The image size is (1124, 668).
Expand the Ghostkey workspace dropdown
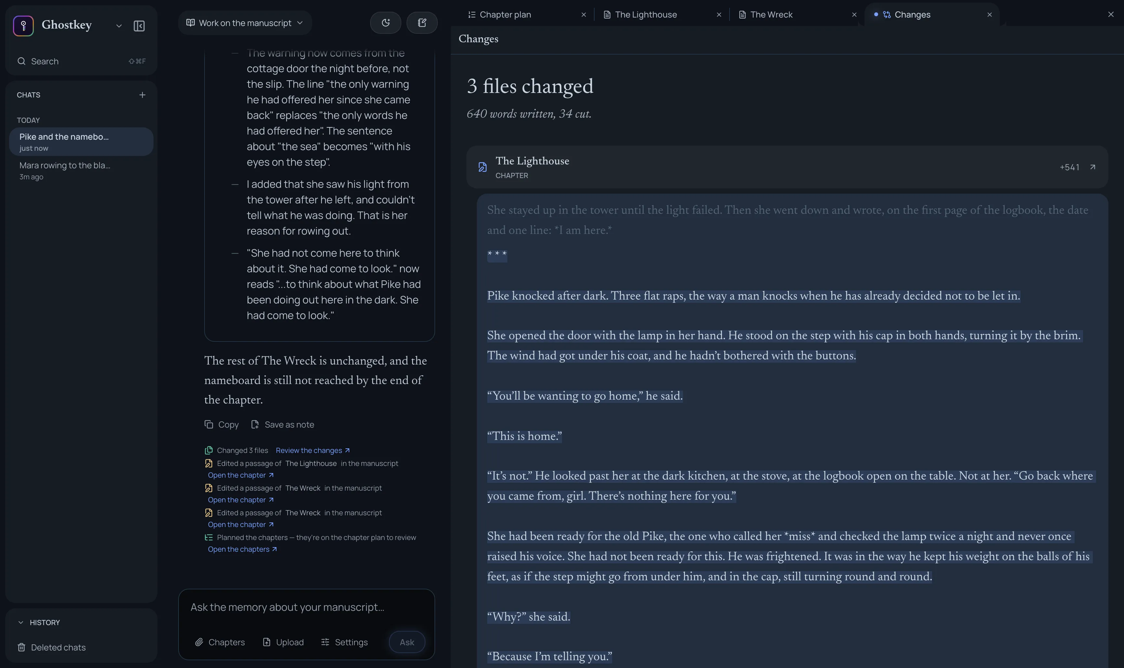tap(119, 26)
